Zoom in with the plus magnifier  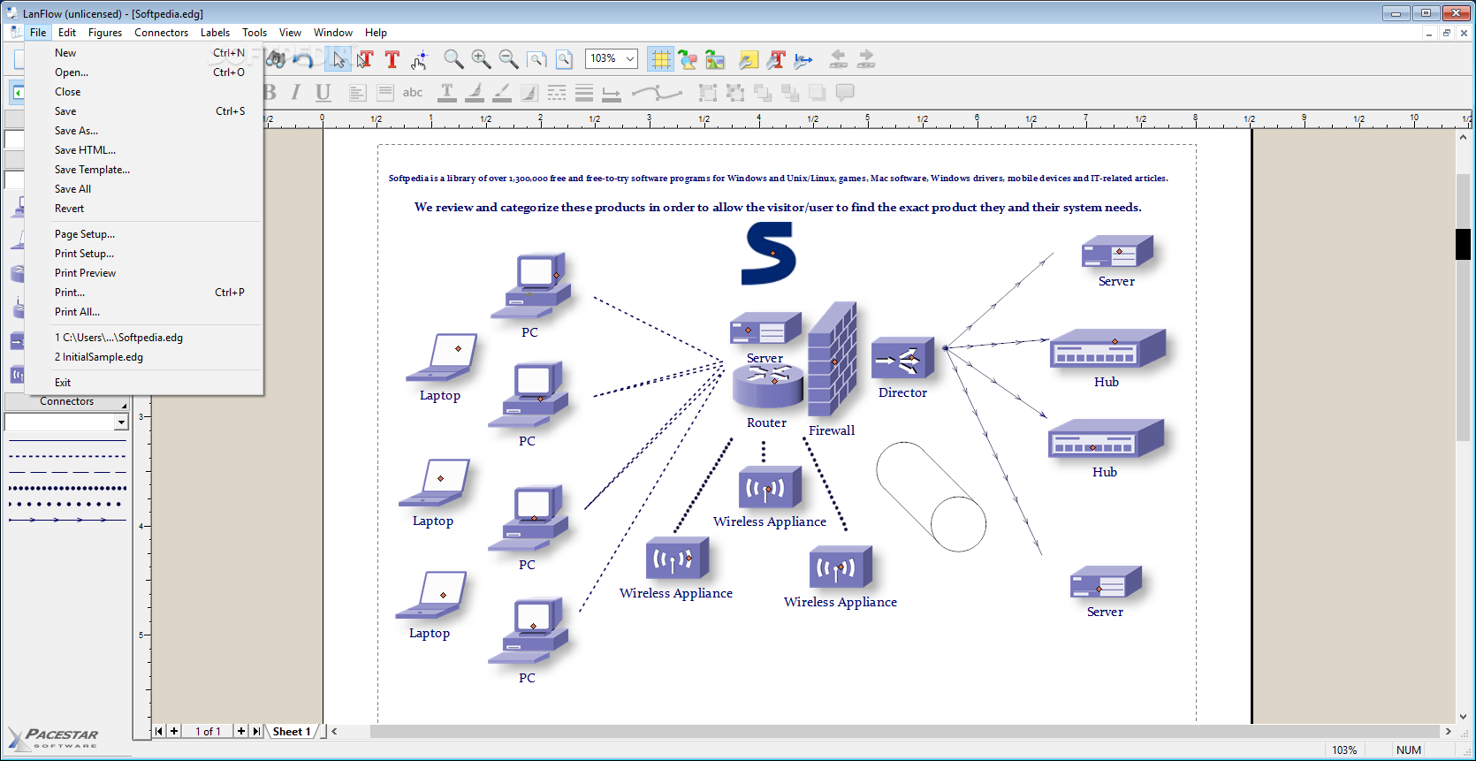click(481, 59)
